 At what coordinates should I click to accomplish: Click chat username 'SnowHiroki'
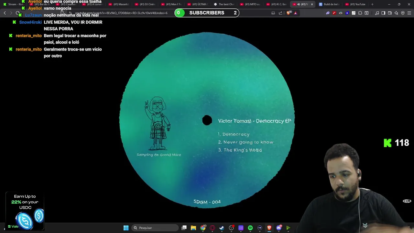point(30,22)
